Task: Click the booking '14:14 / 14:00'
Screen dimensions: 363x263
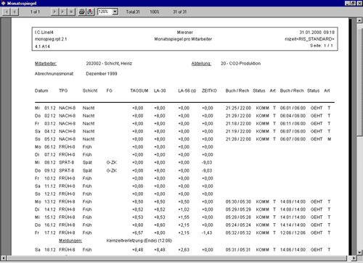Action: 293,225
